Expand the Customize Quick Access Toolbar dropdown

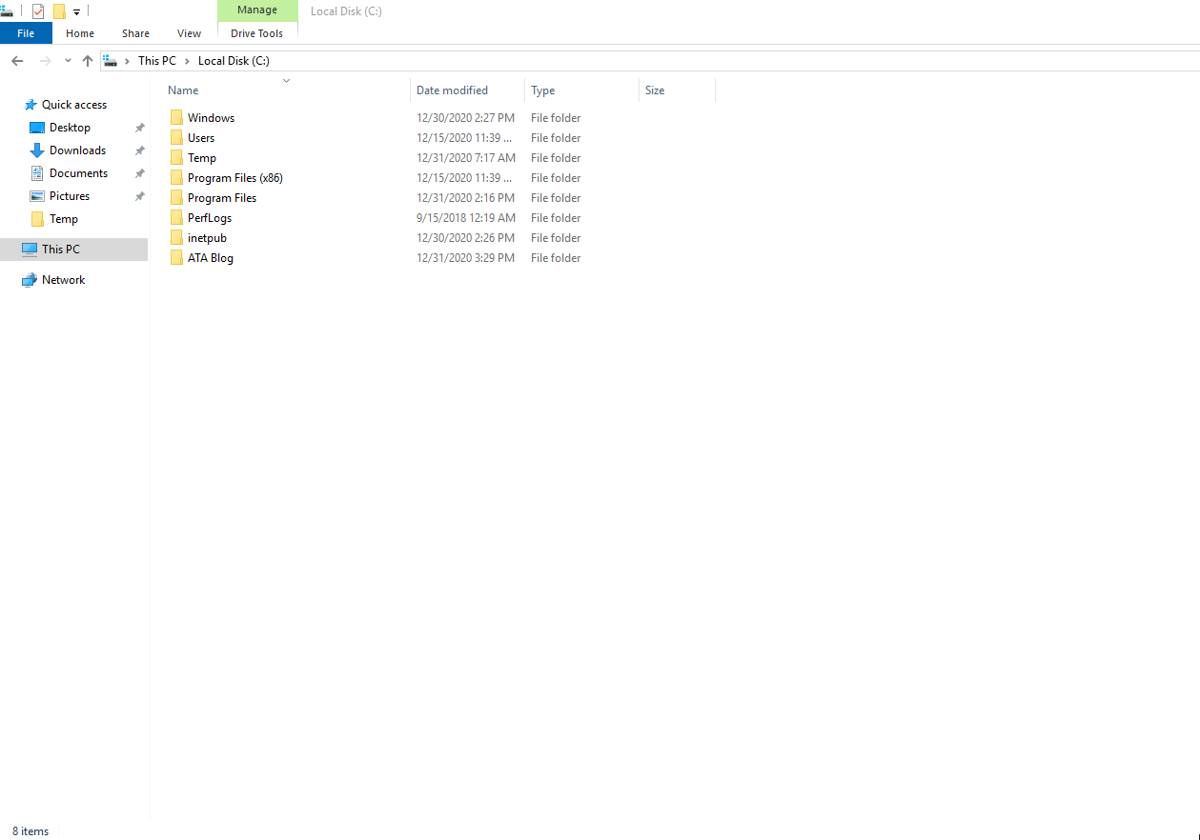click(x=76, y=11)
